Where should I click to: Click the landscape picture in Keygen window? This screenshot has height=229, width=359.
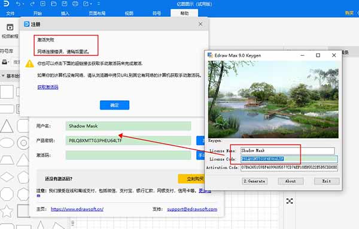273,100
